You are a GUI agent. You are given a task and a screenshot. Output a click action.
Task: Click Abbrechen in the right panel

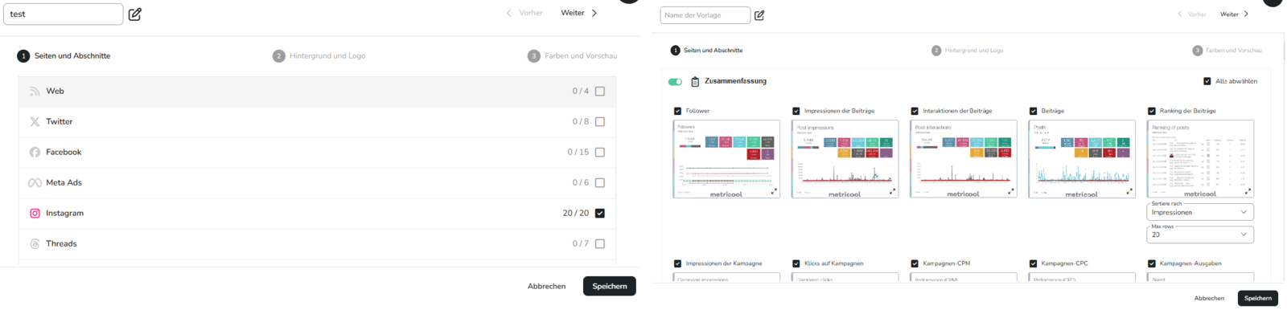(x=1209, y=298)
